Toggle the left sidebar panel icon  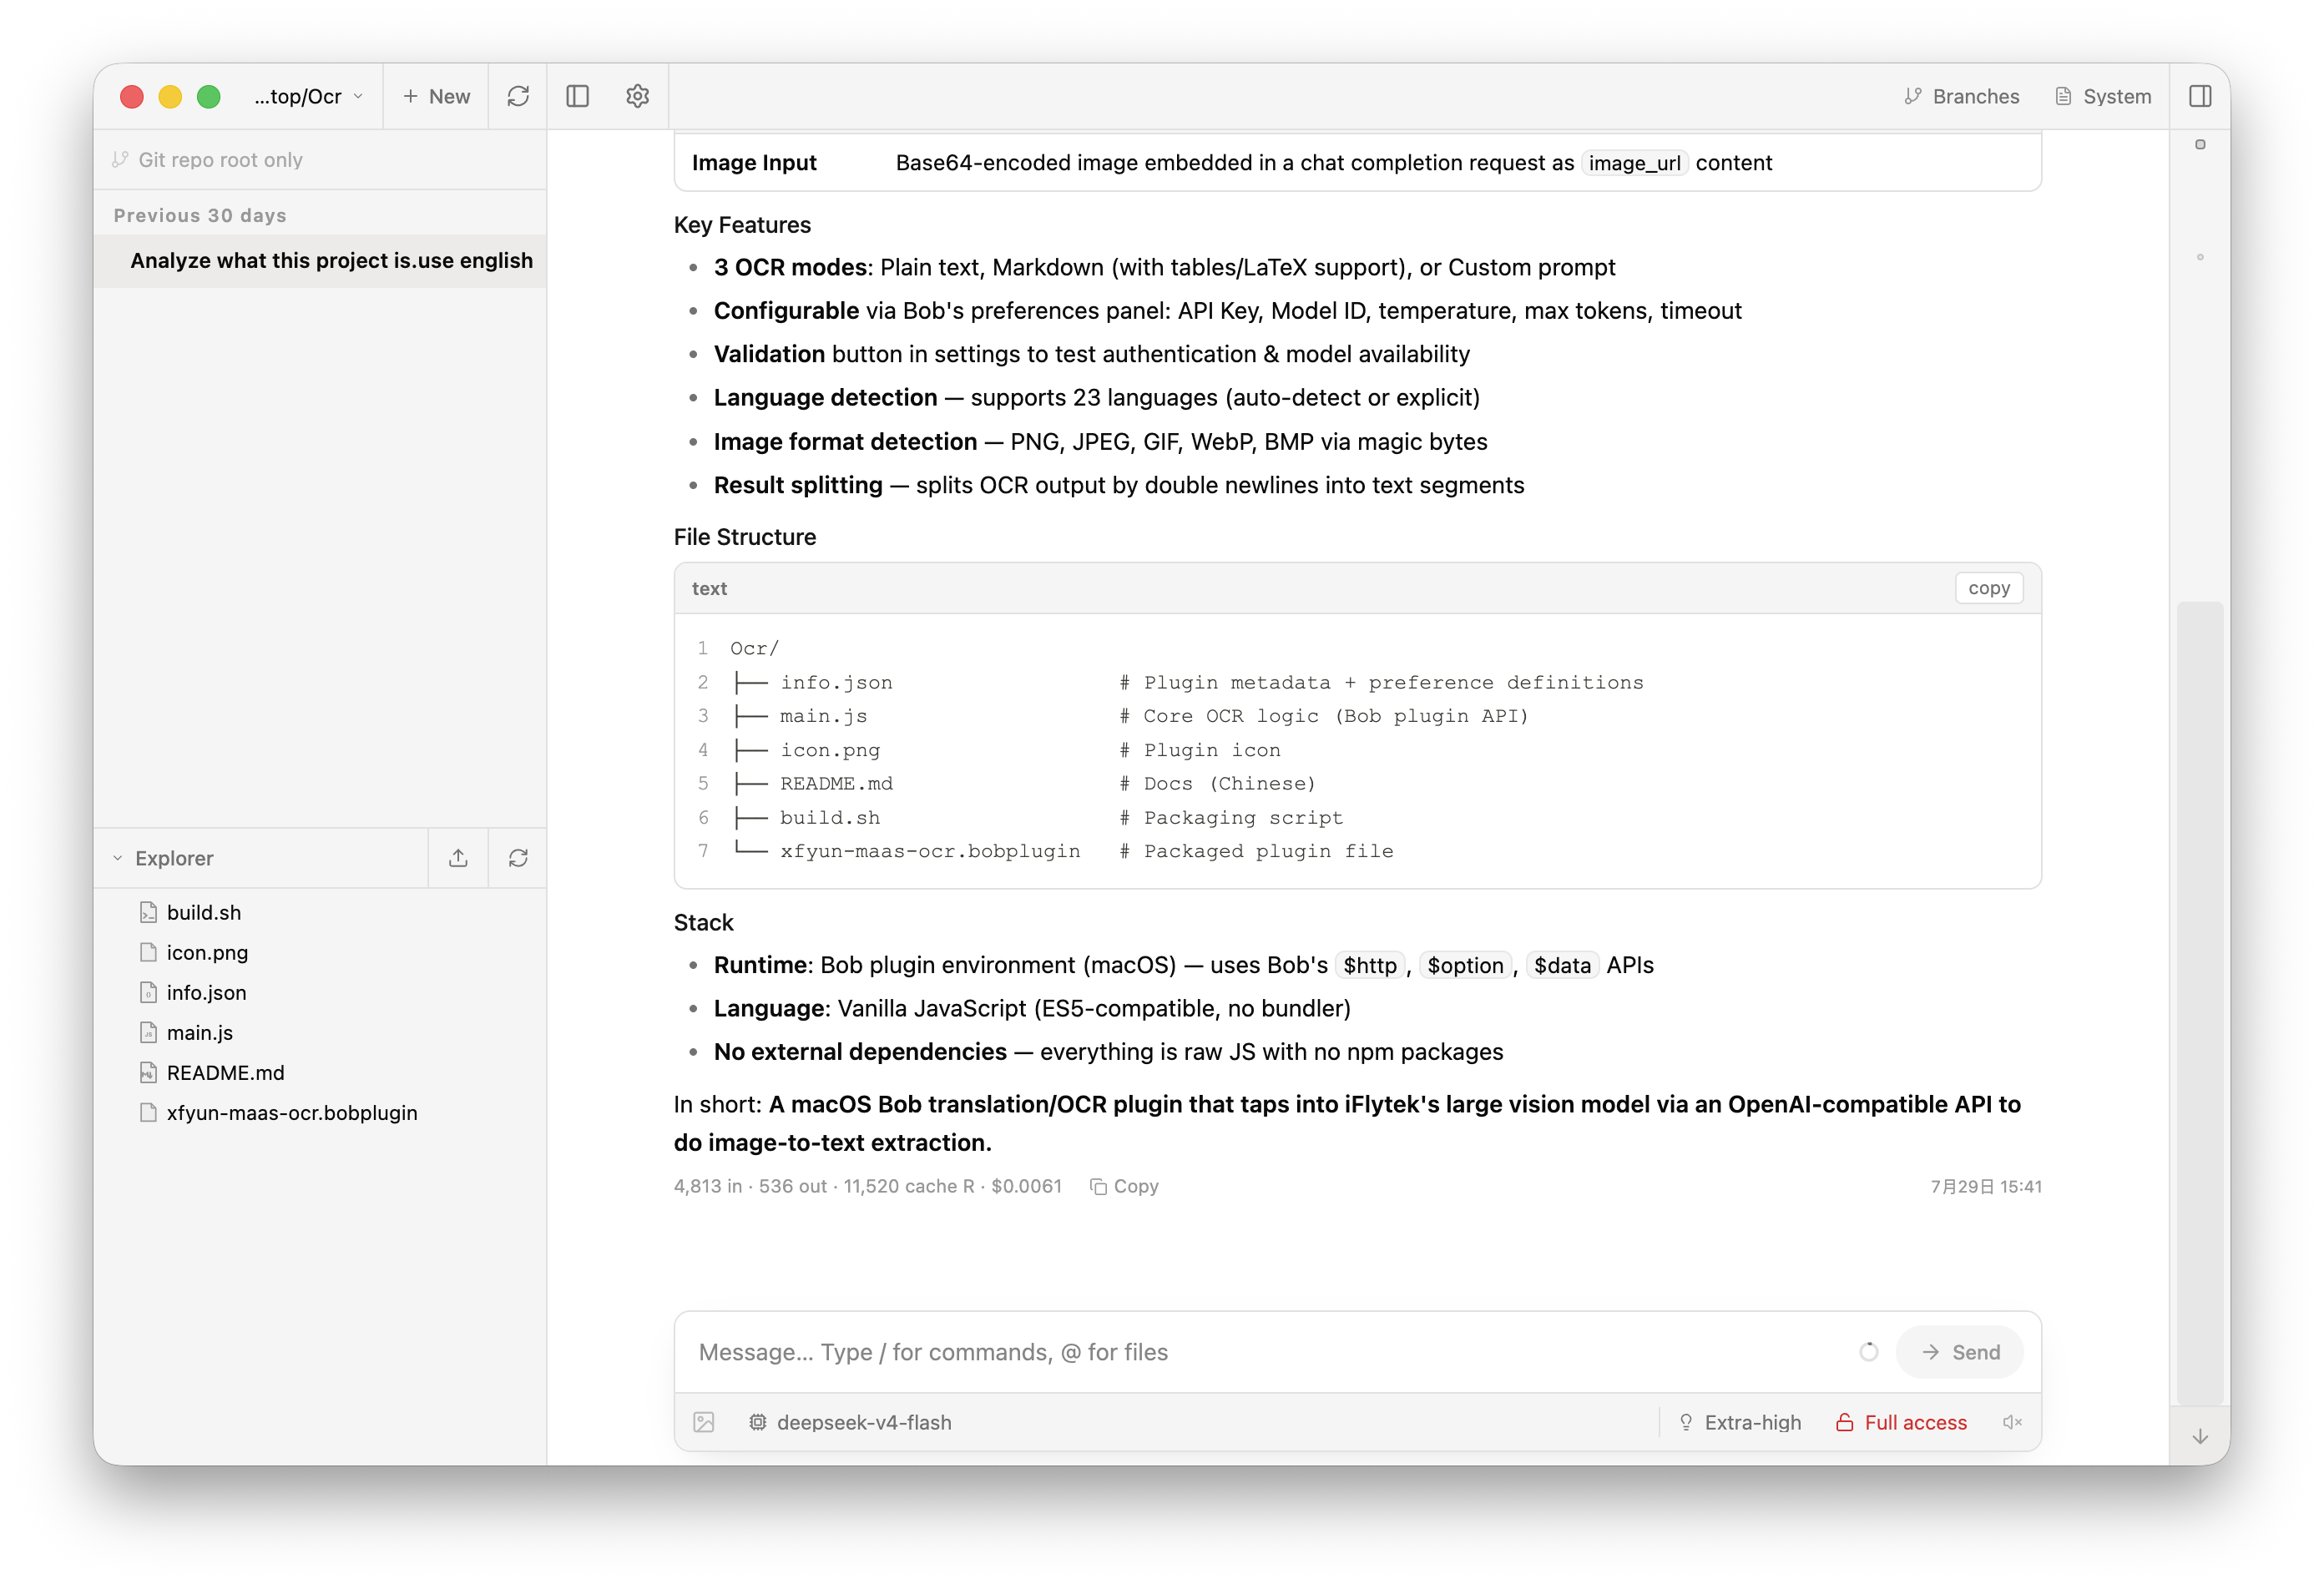578,96
